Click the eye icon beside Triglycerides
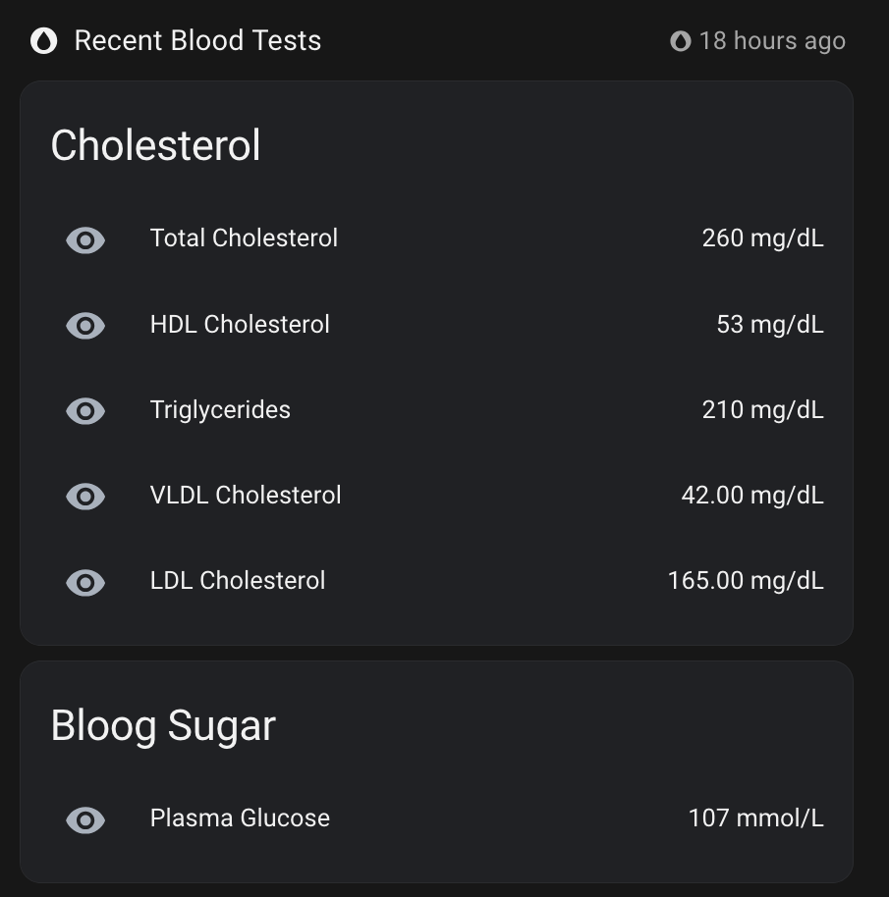 [85, 411]
